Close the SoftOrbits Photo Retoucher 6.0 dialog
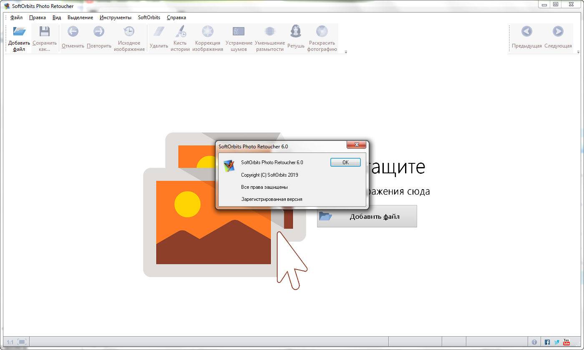Screen dimensions: 584x350 pos(357,145)
